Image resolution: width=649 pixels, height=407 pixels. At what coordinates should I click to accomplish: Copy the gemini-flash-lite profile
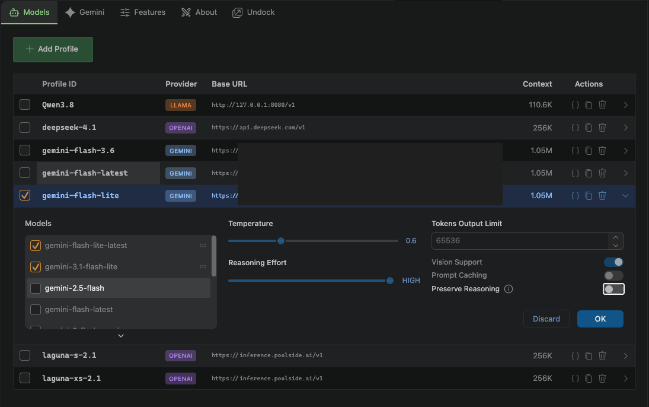589,196
